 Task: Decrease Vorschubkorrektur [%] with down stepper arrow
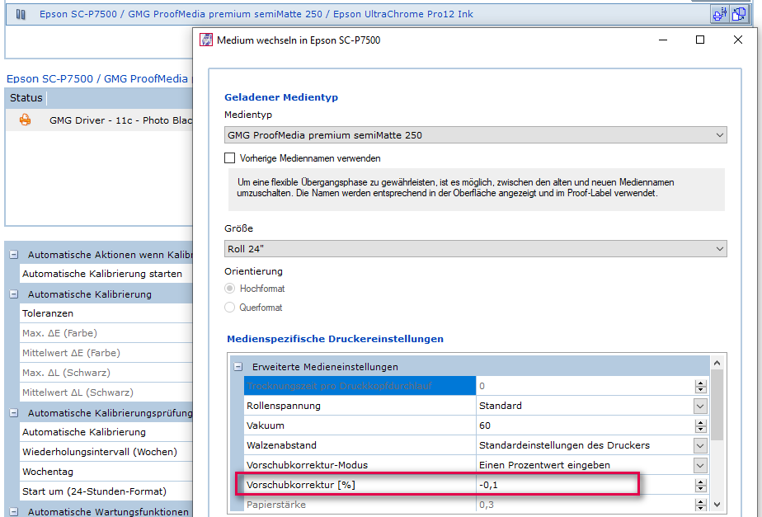tap(700, 489)
